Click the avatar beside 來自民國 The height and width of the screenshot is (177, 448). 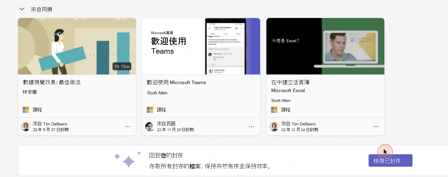pos(150,127)
